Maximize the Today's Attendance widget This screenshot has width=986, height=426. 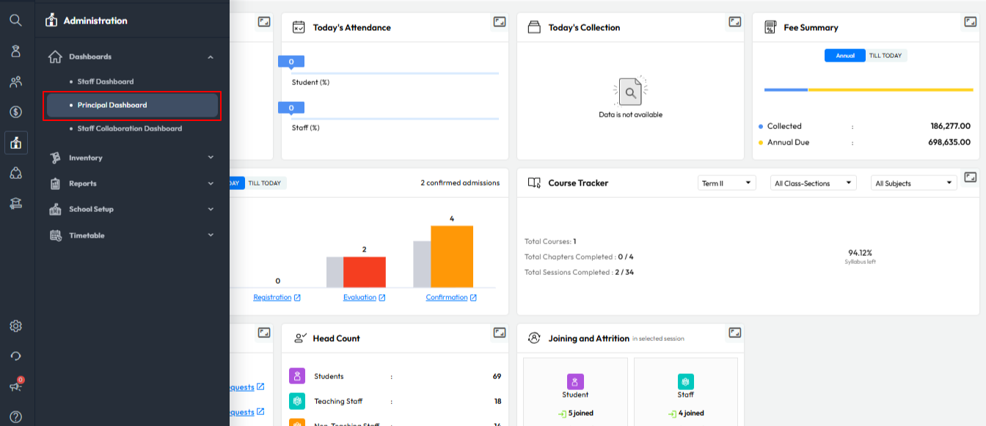[499, 22]
